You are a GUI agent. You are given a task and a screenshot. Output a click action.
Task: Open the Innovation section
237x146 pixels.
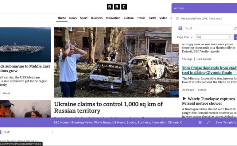tap(113, 18)
